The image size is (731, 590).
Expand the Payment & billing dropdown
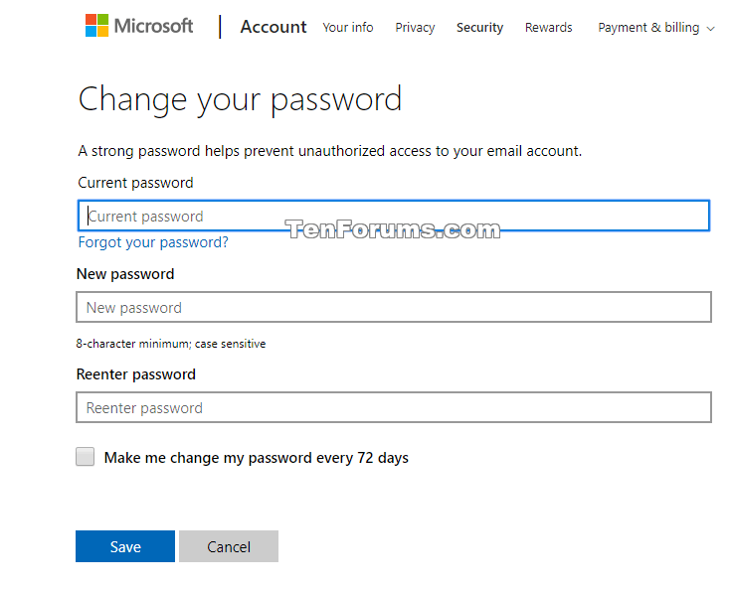pos(656,28)
